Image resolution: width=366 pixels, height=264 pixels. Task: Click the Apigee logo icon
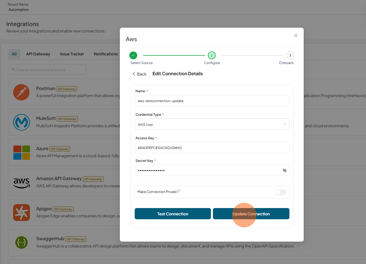coord(22,213)
